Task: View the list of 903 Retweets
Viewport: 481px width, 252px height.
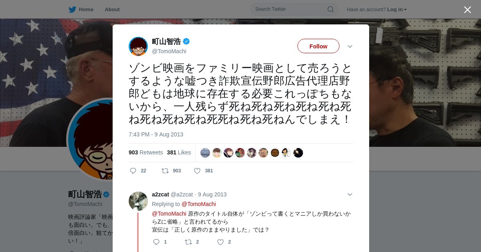Action: pos(146,152)
